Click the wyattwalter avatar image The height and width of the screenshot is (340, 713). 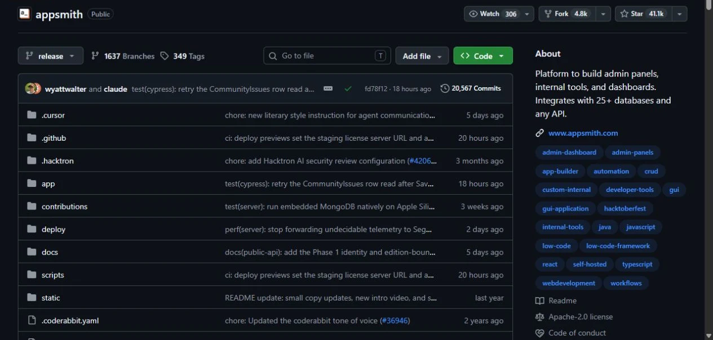click(x=30, y=88)
